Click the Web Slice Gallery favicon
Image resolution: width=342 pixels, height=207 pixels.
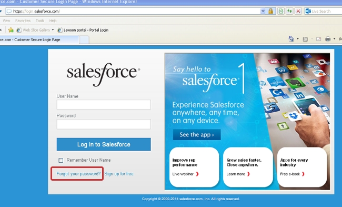19,30
